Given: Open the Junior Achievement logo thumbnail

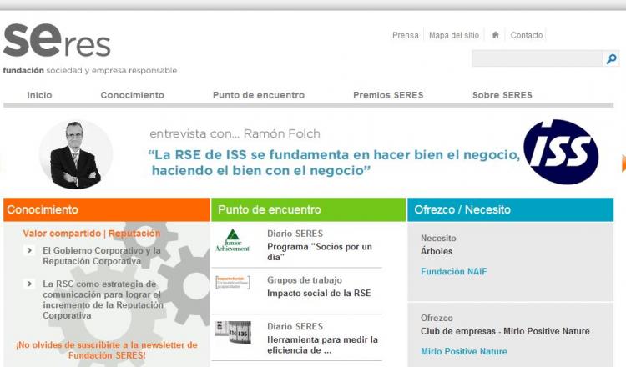Looking at the screenshot, I should click(x=233, y=240).
